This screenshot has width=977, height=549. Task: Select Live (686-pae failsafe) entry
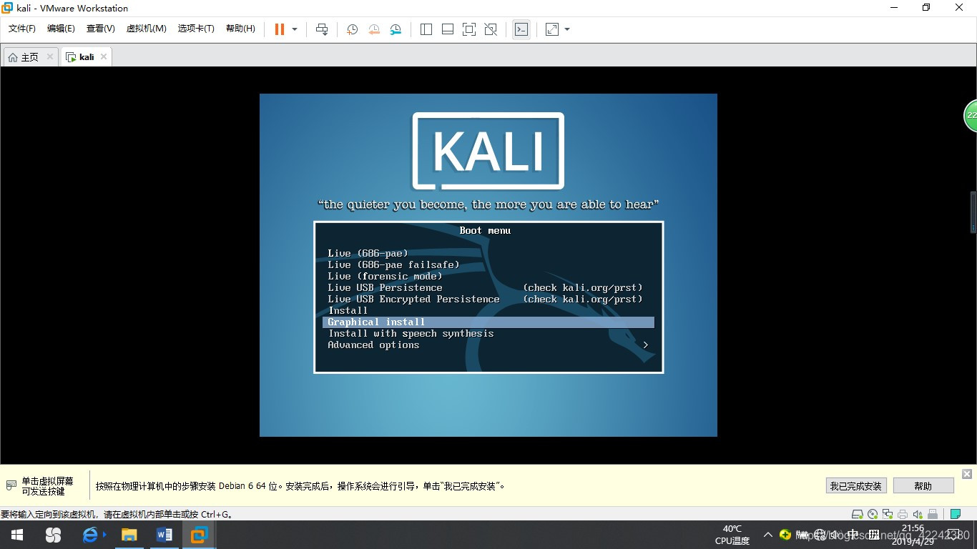tap(393, 264)
